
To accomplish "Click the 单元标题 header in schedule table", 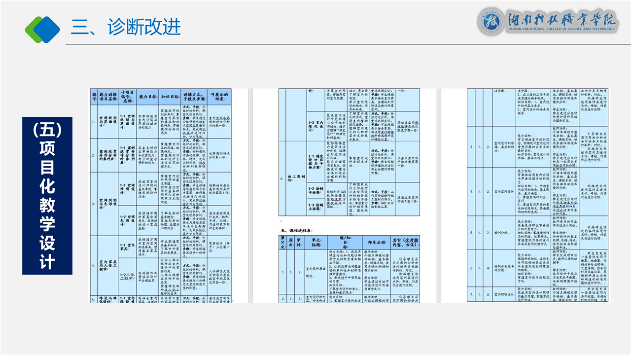I will point(315,243).
